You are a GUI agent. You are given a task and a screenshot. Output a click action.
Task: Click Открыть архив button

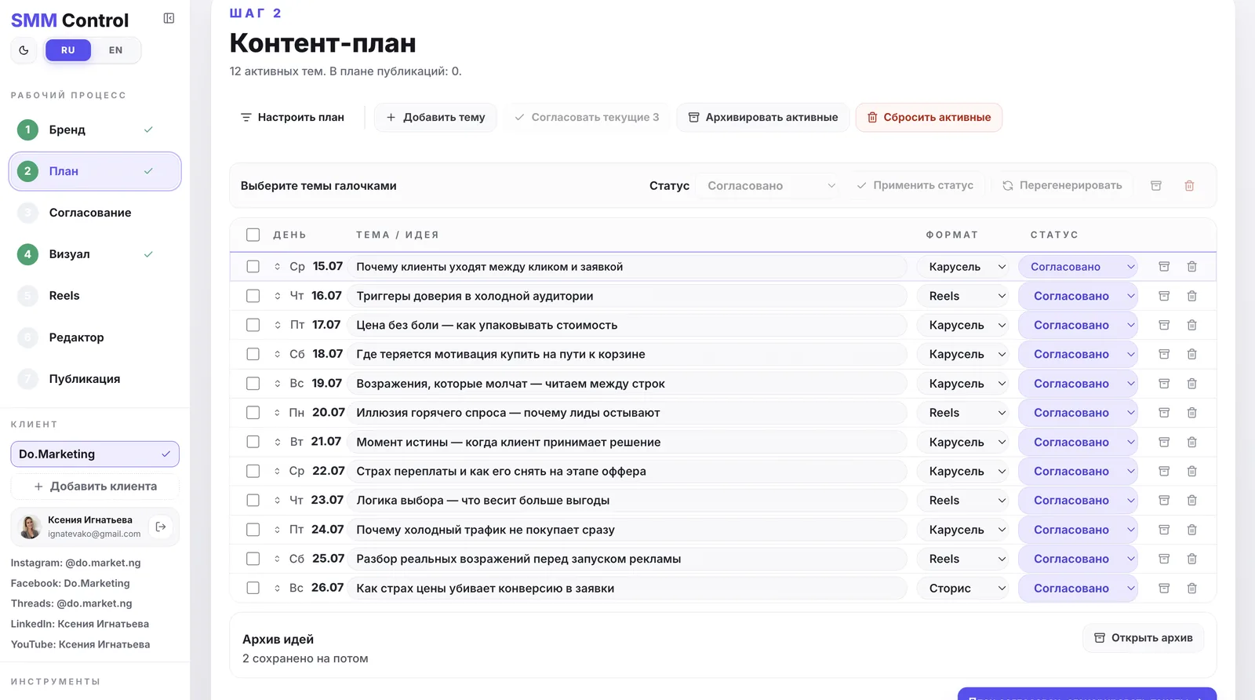point(1144,638)
